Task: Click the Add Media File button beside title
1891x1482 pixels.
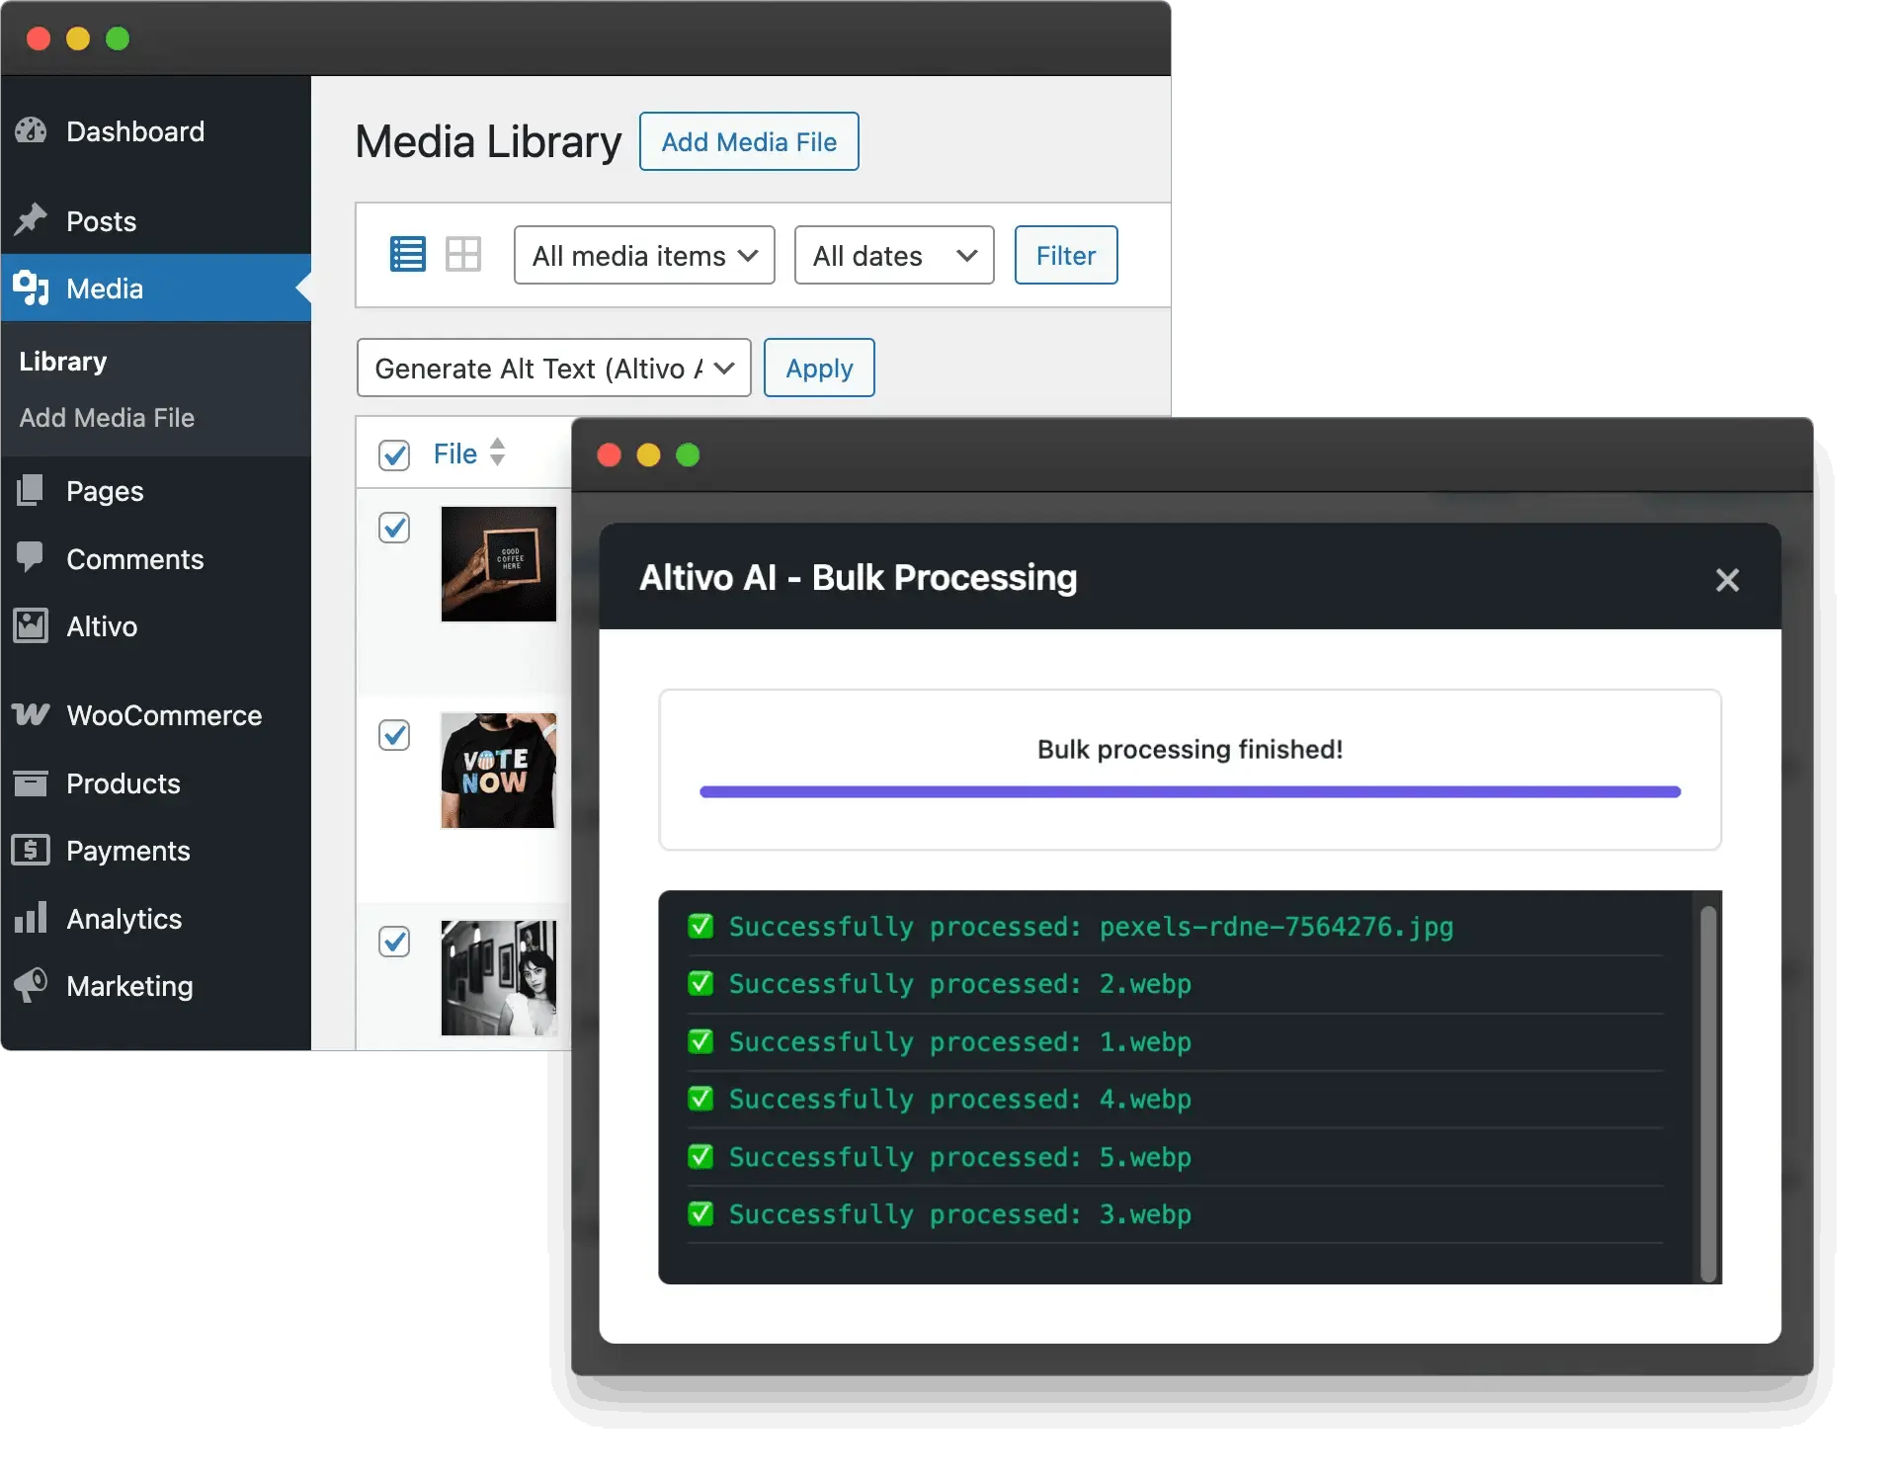Action: click(x=749, y=141)
